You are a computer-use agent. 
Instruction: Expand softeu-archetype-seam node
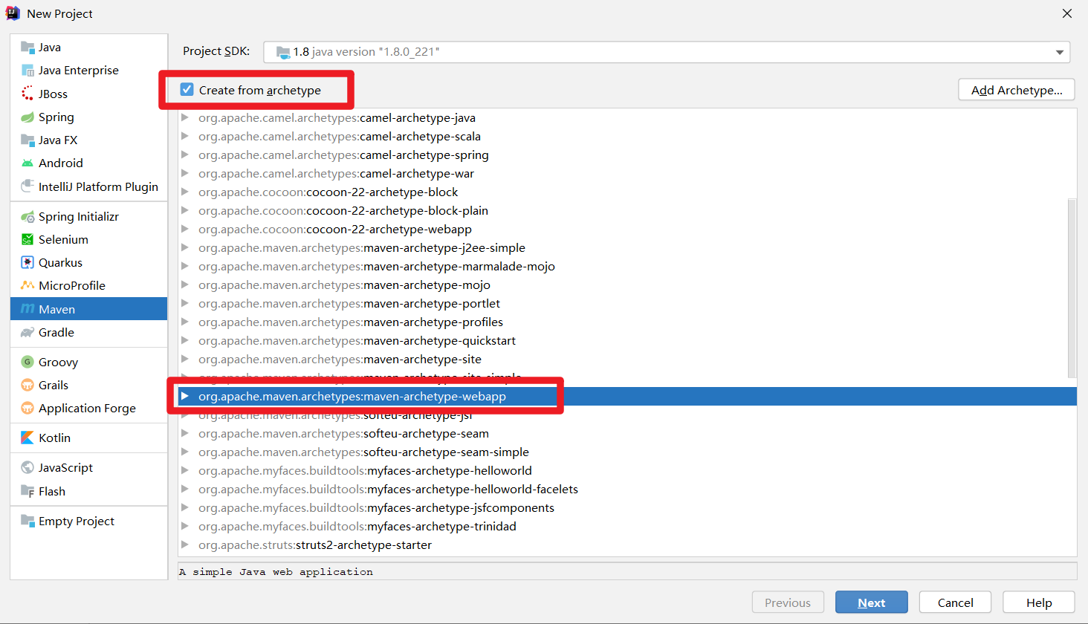coord(185,433)
